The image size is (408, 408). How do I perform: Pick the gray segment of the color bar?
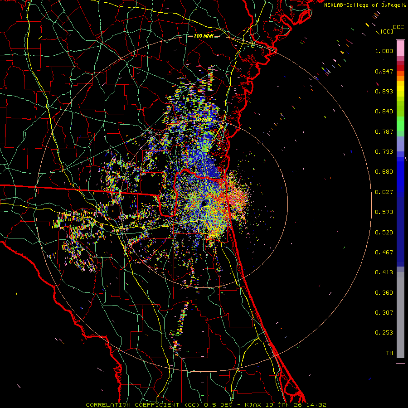400,315
